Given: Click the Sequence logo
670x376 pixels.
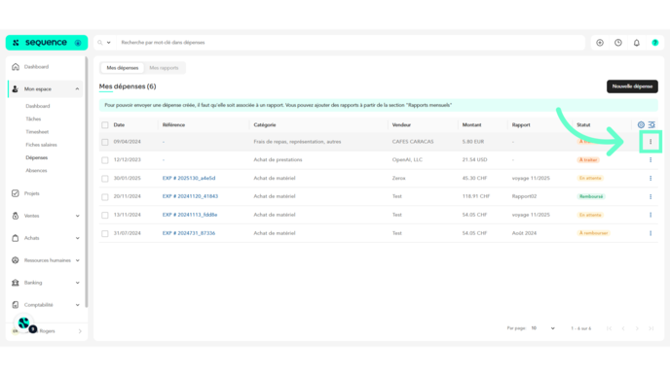Looking at the screenshot, I should coord(46,43).
